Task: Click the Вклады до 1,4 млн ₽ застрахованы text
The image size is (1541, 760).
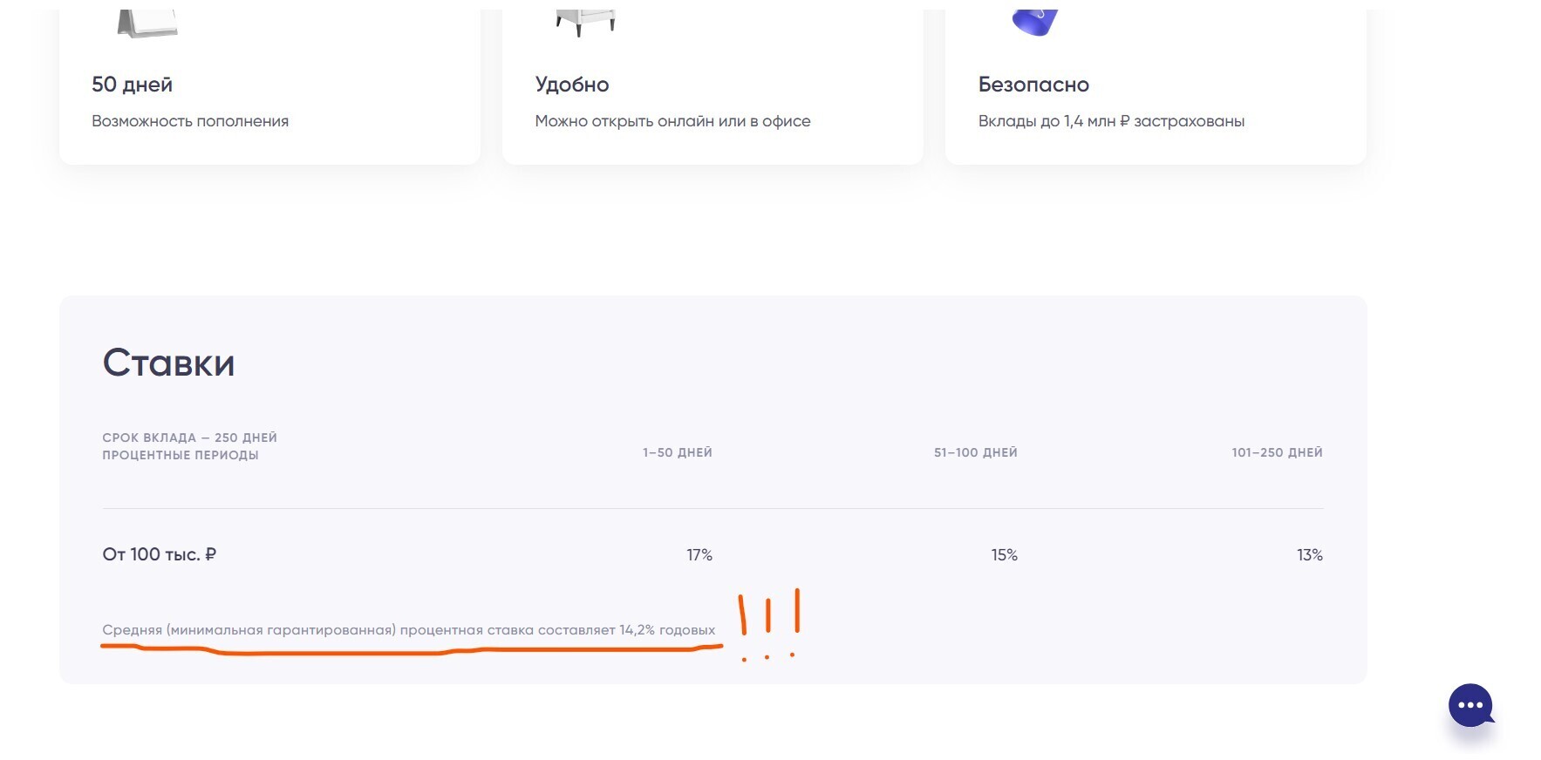Action: [1111, 121]
